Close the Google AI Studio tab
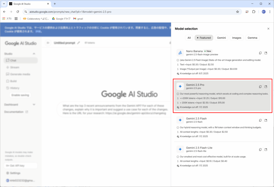 (x=48, y=4)
